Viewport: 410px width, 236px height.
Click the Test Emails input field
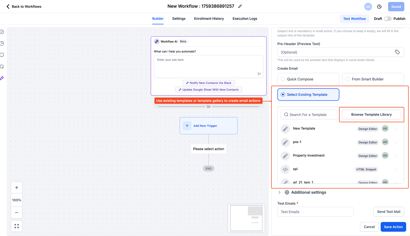point(315,212)
